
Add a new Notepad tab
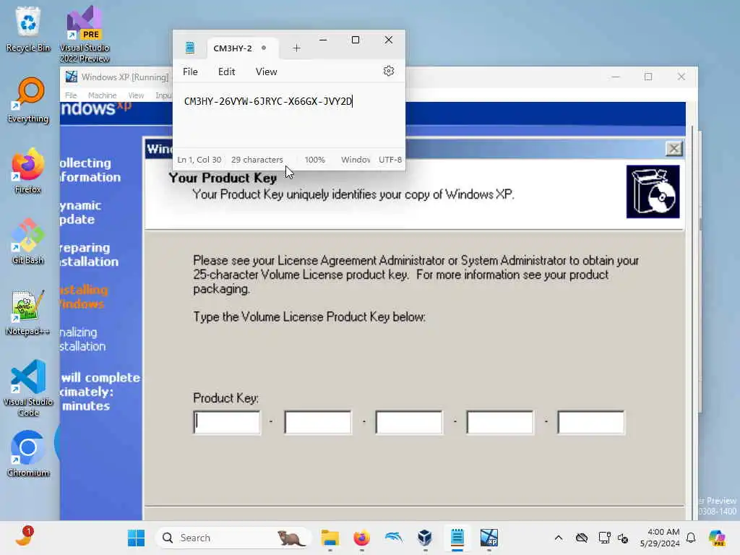click(296, 48)
